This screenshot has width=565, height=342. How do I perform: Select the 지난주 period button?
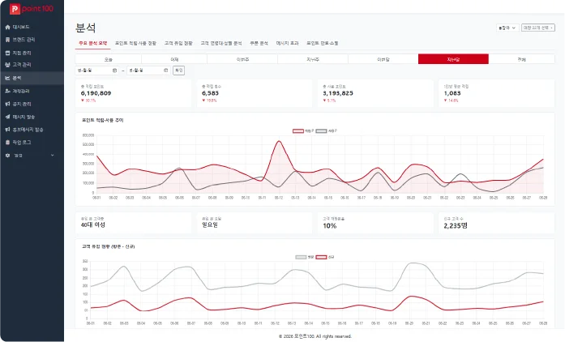(313, 59)
